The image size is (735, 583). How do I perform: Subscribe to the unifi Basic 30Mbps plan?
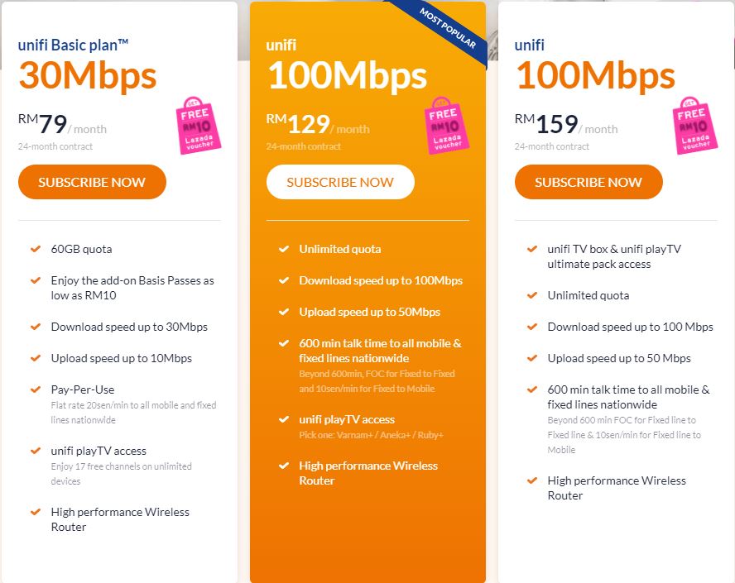[x=92, y=182]
